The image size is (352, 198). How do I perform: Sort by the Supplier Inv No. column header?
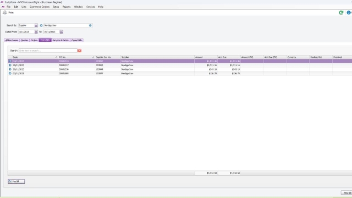pos(108,57)
